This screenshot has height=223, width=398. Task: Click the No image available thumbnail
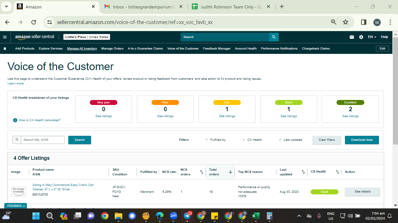[18, 192]
